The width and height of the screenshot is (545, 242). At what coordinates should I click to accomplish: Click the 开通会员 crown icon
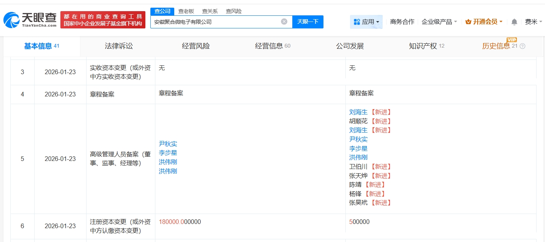pyautogui.click(x=468, y=22)
